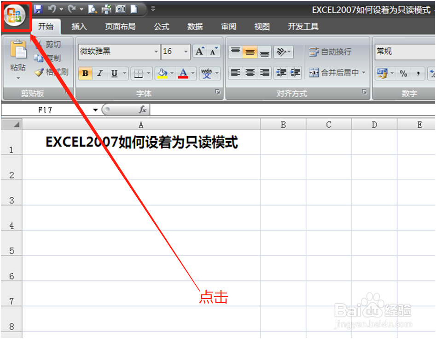
Task: Undo the last action
Action: (52, 9)
